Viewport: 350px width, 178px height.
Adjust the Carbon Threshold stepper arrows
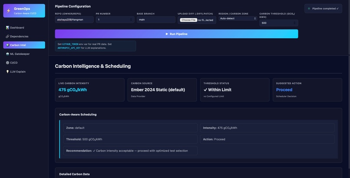tap(295, 23)
